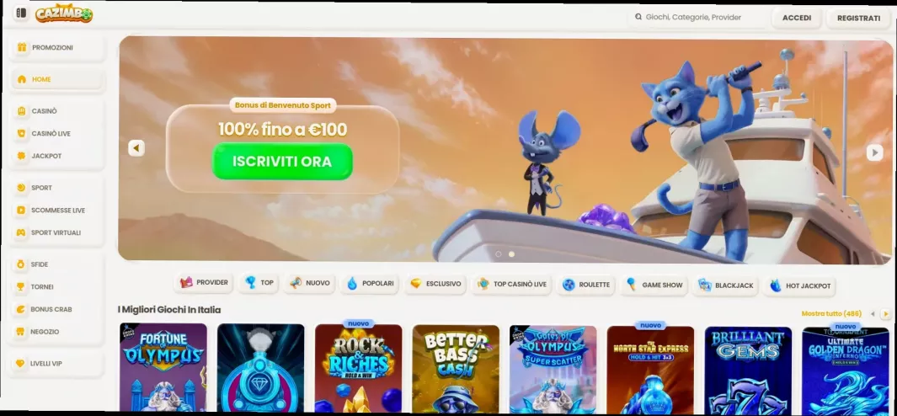The width and height of the screenshot is (897, 416).
Task: Click the Roulette wheel category icon
Action: click(x=569, y=285)
